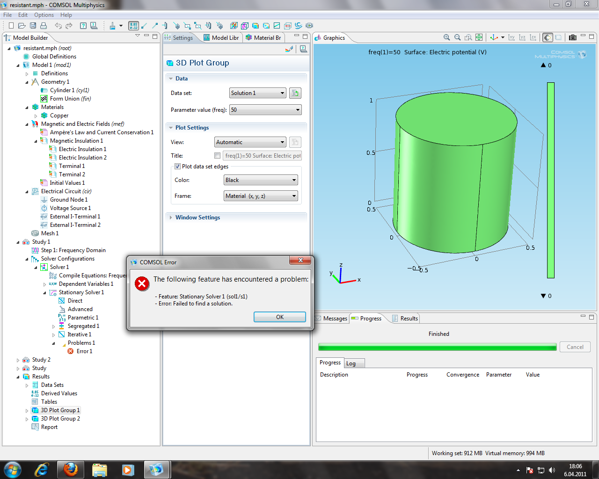Click the Save icon in main toolbar
Viewport: 599px width, 479px height.
33,26
